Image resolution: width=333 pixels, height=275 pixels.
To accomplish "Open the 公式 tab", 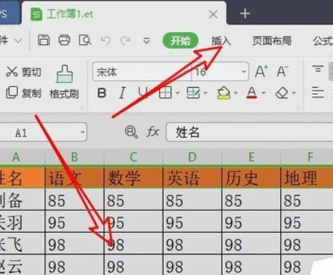I will (323, 41).
